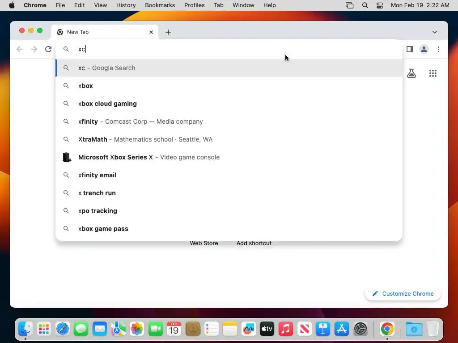Launch Safari from the Dock
The image size is (458, 343).
point(63,329)
